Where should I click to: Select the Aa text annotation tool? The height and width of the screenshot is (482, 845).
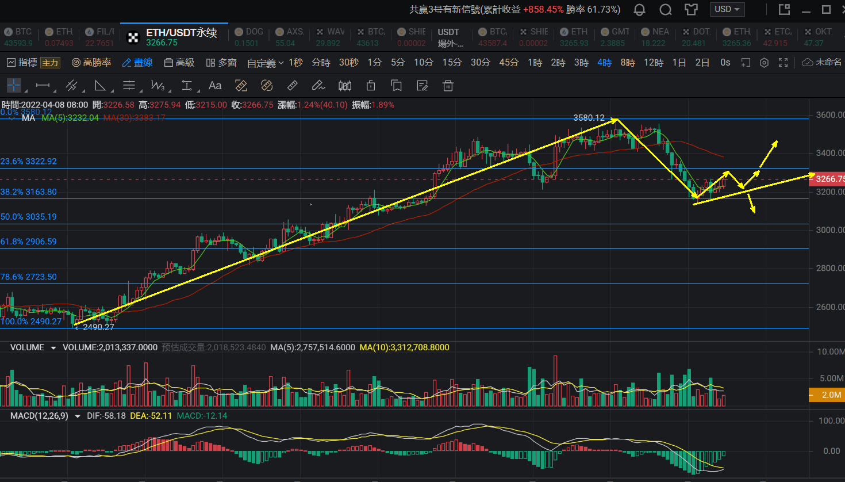click(215, 86)
